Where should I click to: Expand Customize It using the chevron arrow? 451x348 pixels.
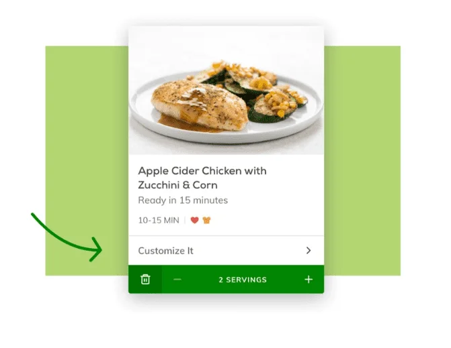[x=309, y=251]
